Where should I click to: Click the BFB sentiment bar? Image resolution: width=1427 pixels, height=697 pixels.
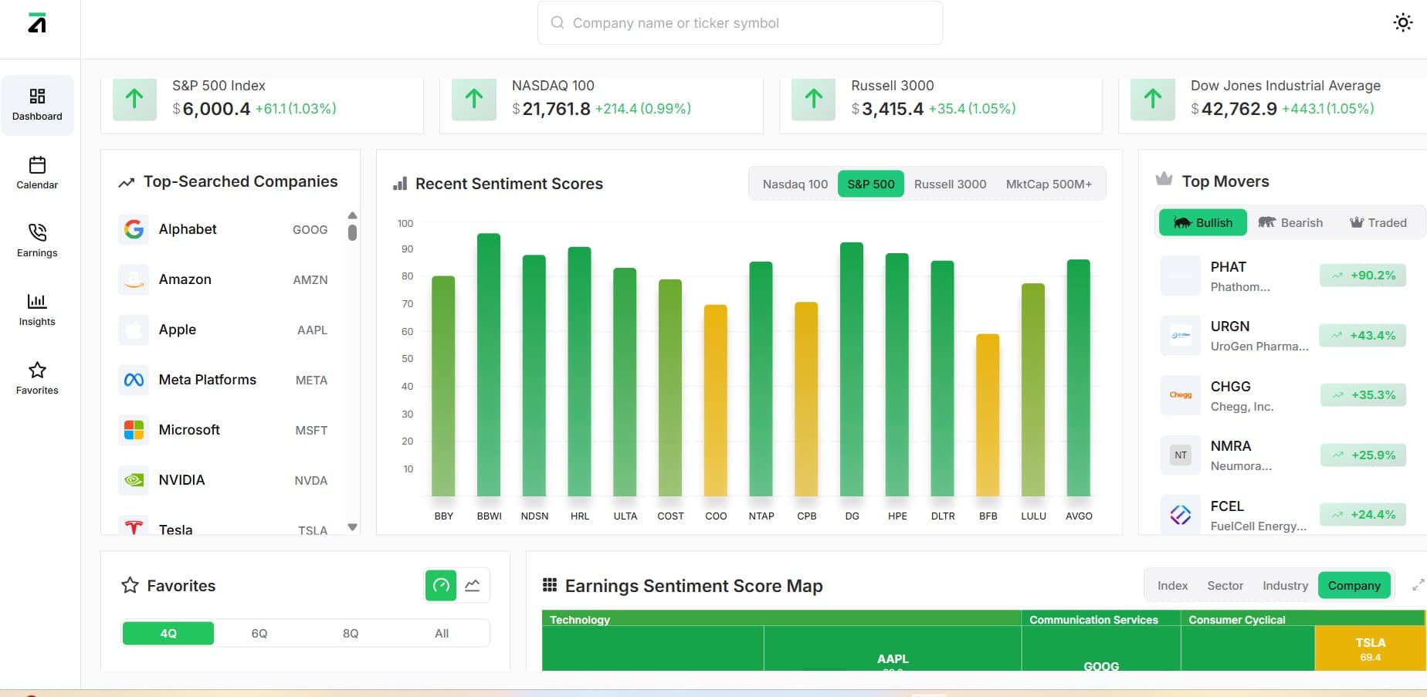click(988, 415)
